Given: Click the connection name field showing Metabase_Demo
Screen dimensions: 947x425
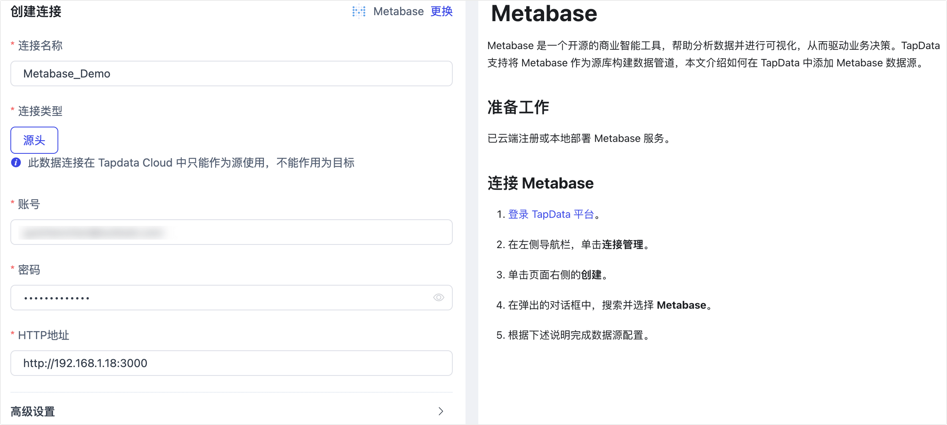Looking at the screenshot, I should 232,73.
